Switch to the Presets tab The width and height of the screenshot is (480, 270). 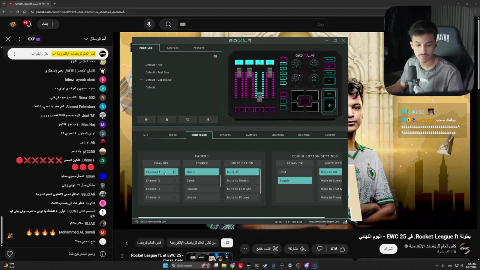click(x=199, y=48)
